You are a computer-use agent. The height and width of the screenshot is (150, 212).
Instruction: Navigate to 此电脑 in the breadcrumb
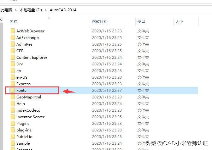[6, 10]
